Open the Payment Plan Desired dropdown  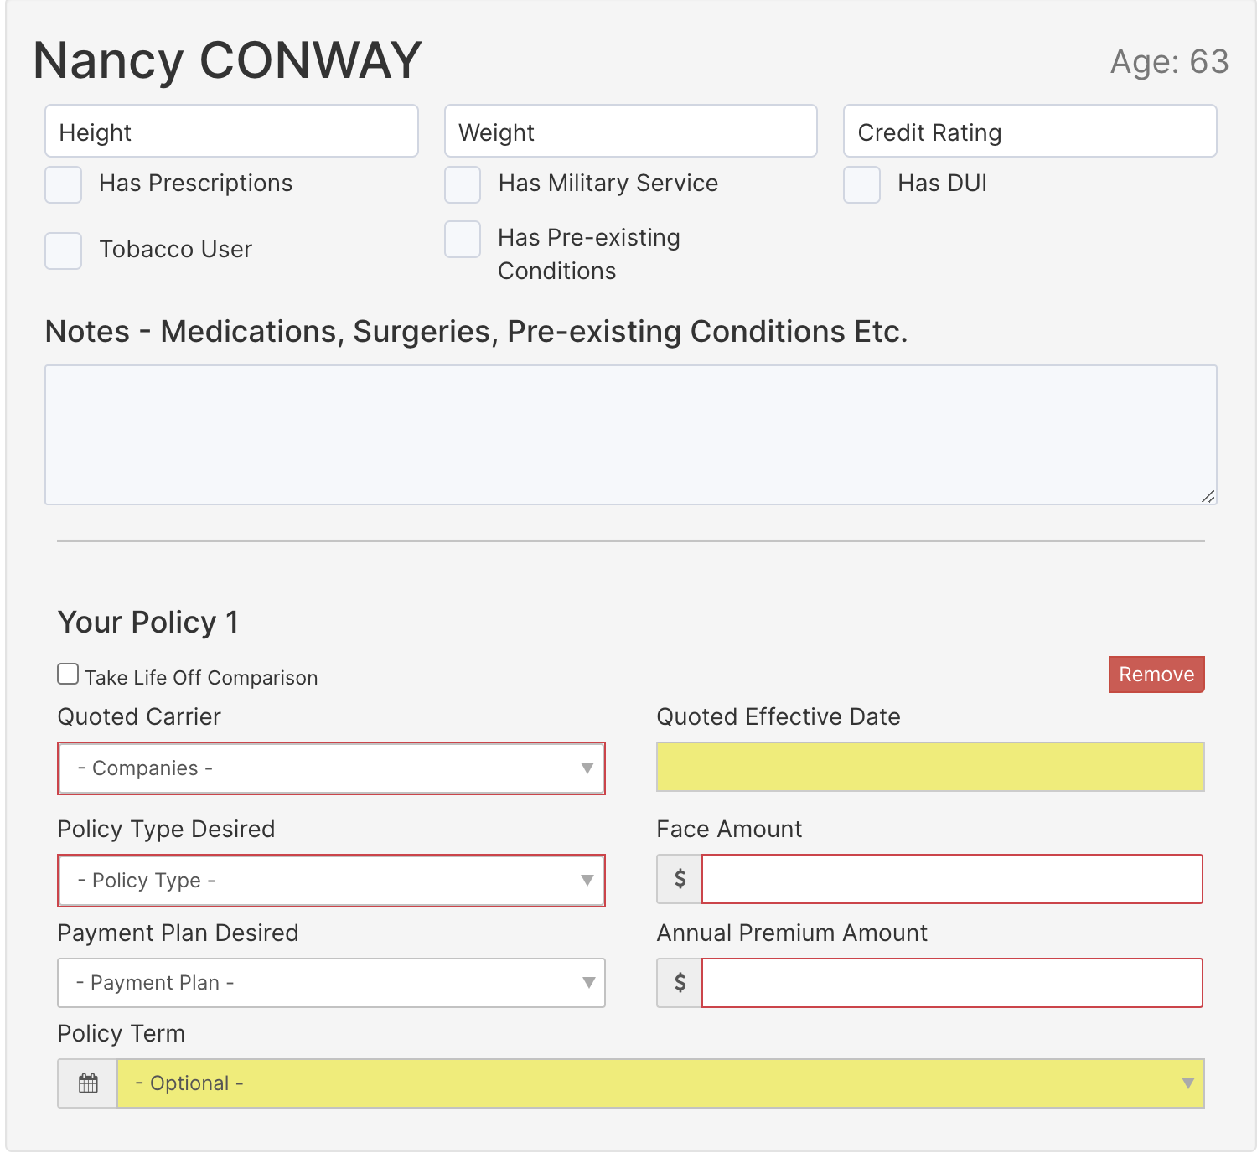[x=331, y=983]
